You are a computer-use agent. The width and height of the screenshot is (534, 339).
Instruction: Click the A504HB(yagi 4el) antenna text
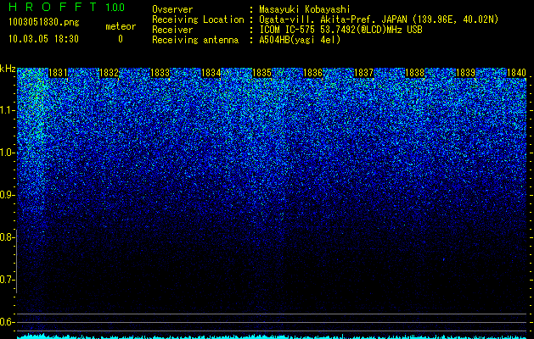click(x=300, y=40)
